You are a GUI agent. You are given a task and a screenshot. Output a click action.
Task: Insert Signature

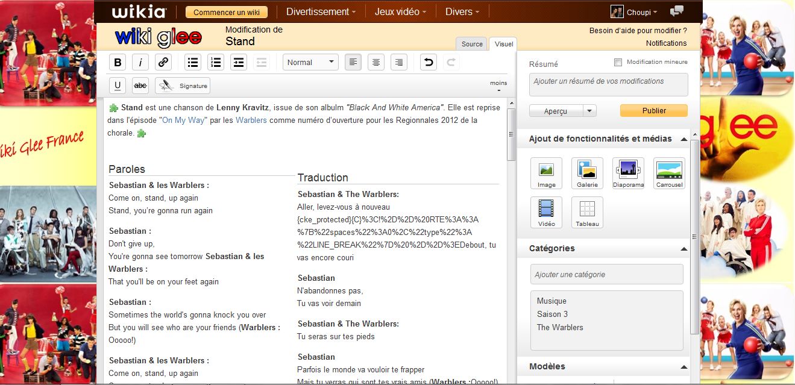click(x=182, y=86)
